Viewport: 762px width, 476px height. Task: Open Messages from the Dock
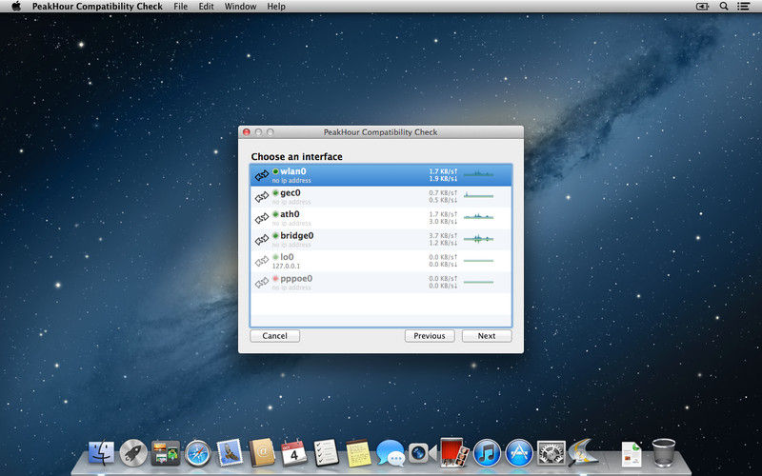click(x=391, y=453)
